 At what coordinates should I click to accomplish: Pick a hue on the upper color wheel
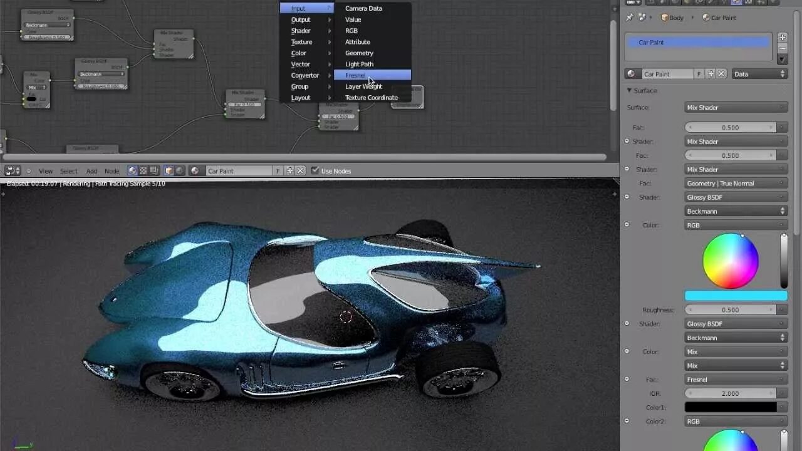point(731,261)
